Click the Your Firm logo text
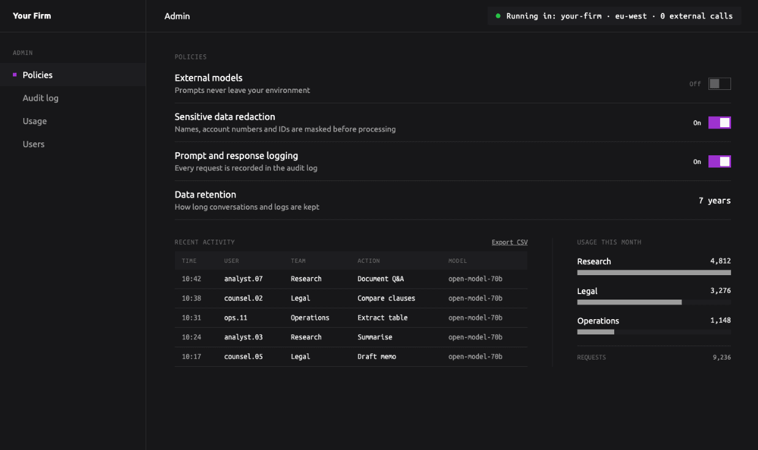The width and height of the screenshot is (758, 450). (32, 16)
